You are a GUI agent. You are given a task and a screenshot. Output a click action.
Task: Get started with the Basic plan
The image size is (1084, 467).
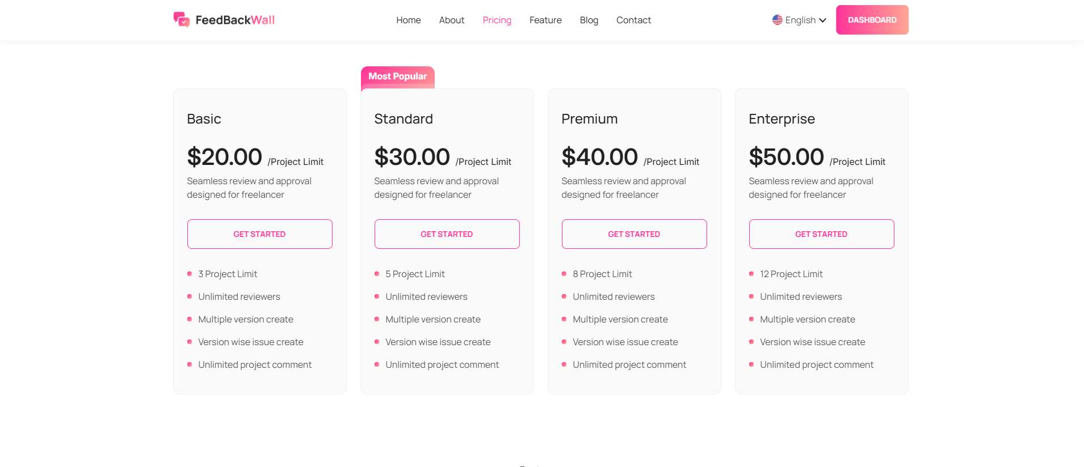(259, 234)
